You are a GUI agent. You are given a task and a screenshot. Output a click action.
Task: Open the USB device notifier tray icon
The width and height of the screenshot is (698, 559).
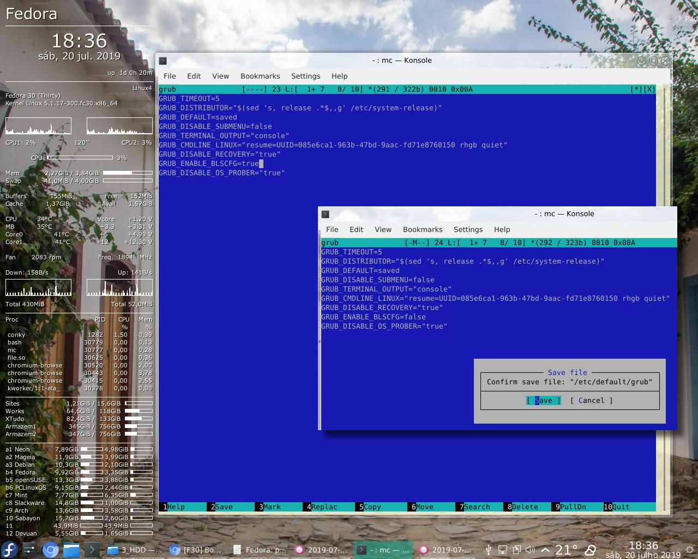coord(489,550)
